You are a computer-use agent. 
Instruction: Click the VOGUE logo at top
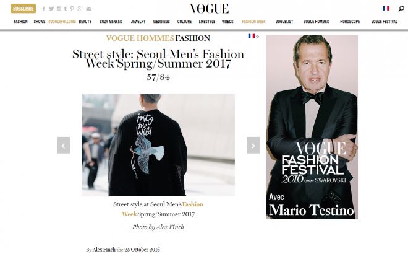(209, 8)
